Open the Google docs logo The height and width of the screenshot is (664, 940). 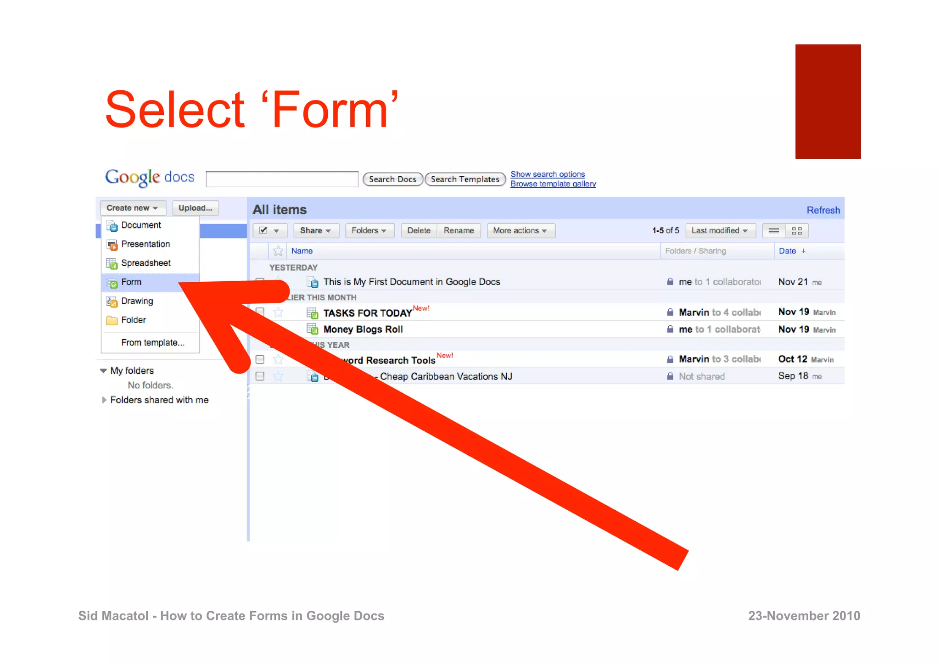(150, 178)
